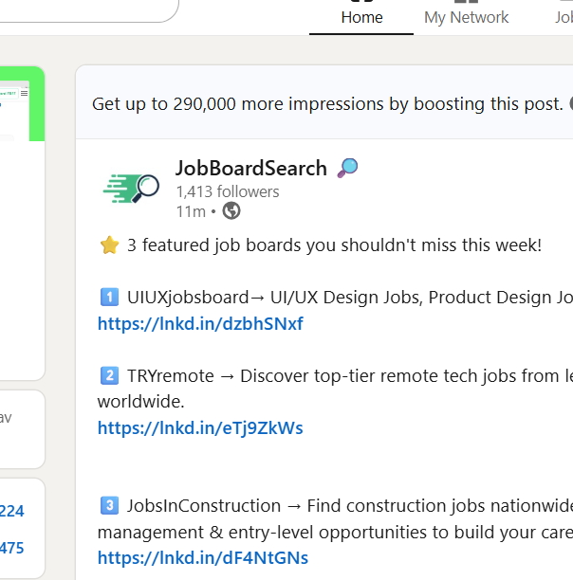Click the 475 stat in left sidebar
Image resolution: width=573 pixels, height=580 pixels.
pos(11,548)
